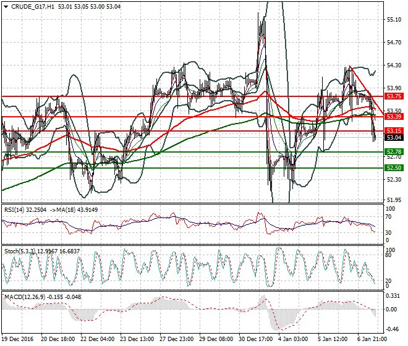Select the 20 Dec 18:00 time label

pos(57,339)
